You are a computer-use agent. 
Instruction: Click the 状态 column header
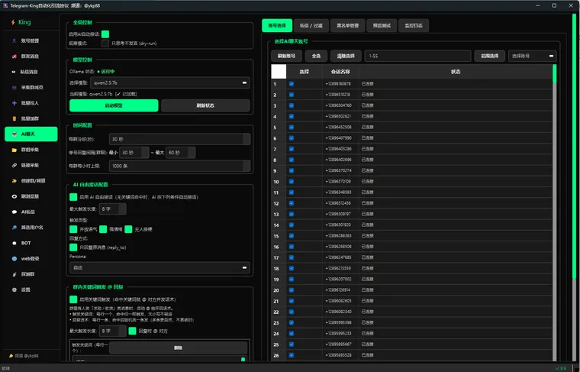(456, 72)
